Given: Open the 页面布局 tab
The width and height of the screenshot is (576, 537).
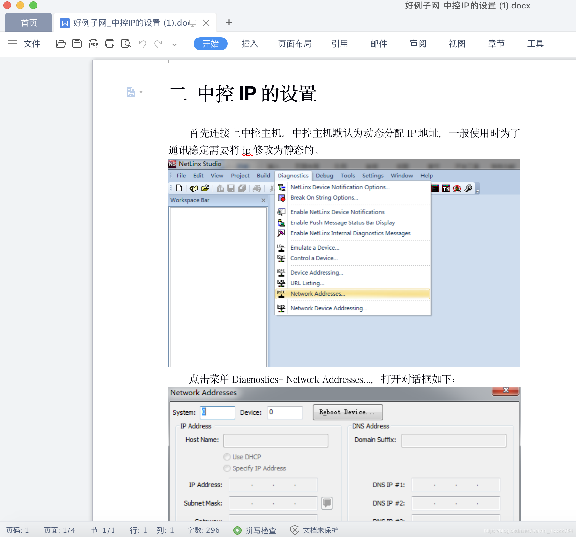Looking at the screenshot, I should click(295, 44).
